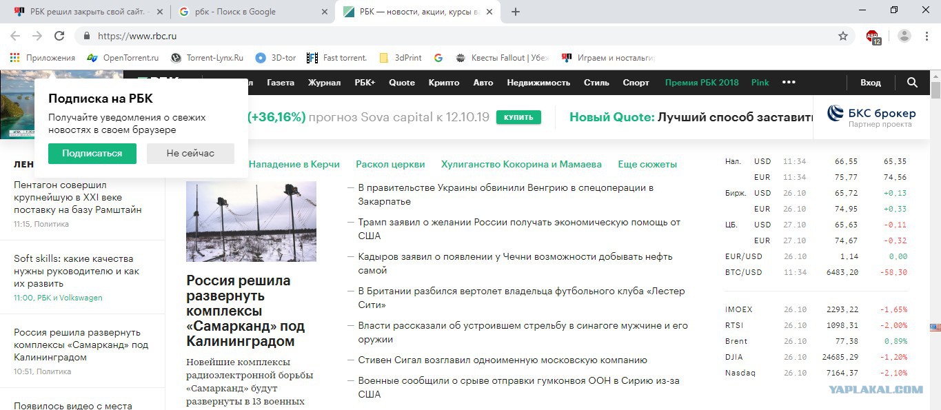This screenshot has height=410, width=941.
Task: Click the Вход login button
Action: coord(871,83)
